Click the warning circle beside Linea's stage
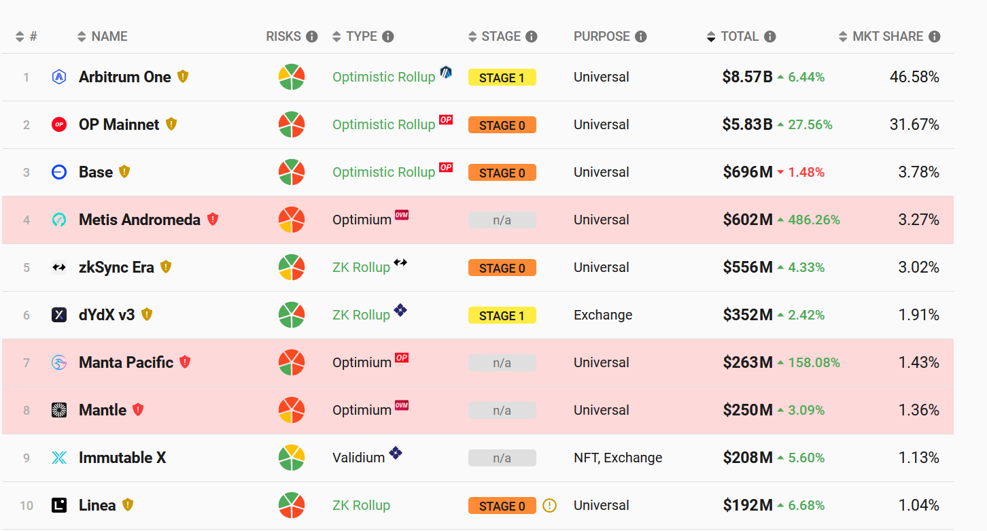987x531 pixels. pyautogui.click(x=550, y=506)
